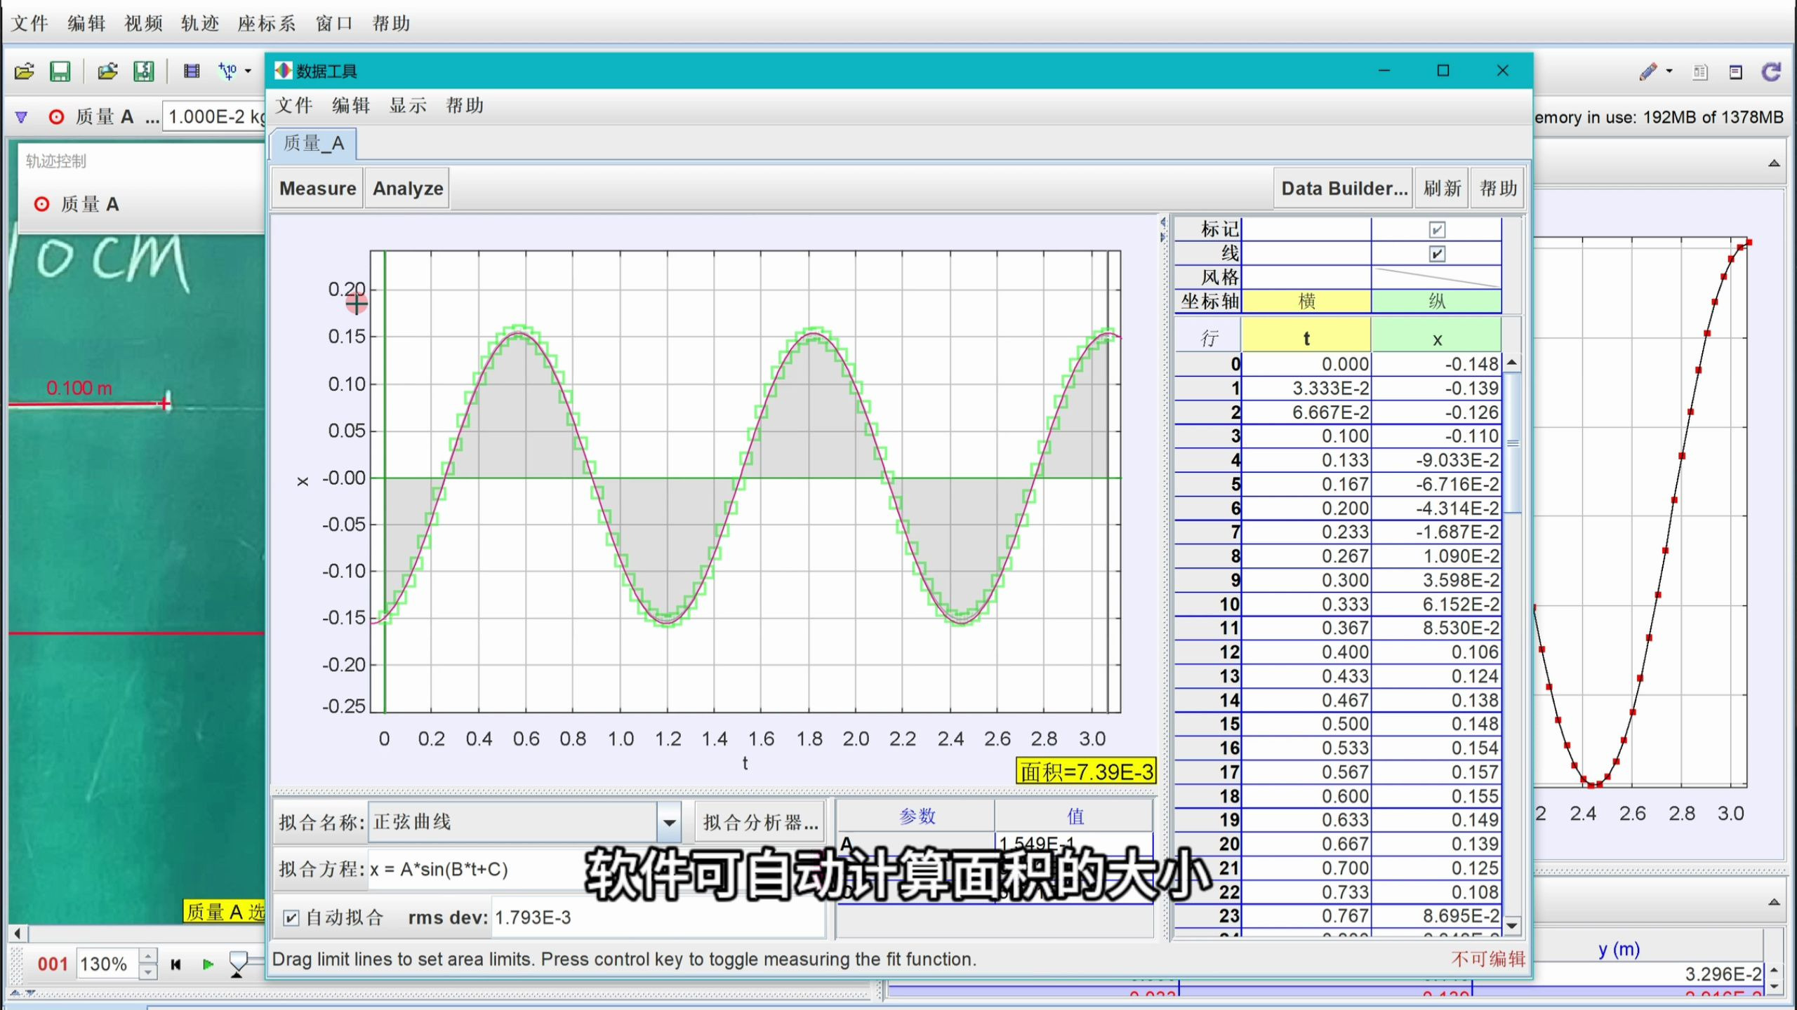Click the play video button
The height and width of the screenshot is (1010, 1797).
tap(208, 964)
